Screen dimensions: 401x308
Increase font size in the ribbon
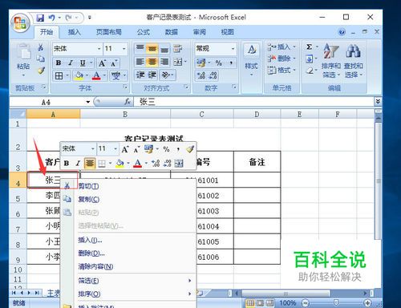[102, 63]
